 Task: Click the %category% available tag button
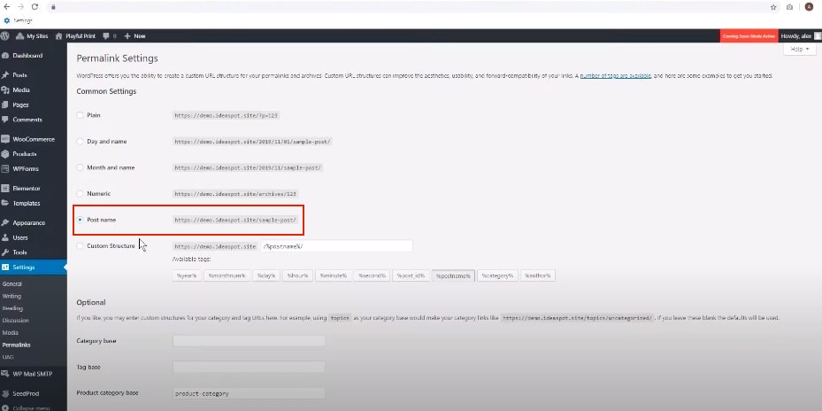pos(497,275)
